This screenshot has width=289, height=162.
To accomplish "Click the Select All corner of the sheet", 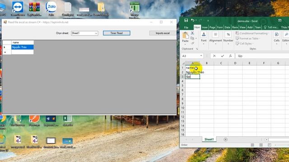I will (183, 63).
